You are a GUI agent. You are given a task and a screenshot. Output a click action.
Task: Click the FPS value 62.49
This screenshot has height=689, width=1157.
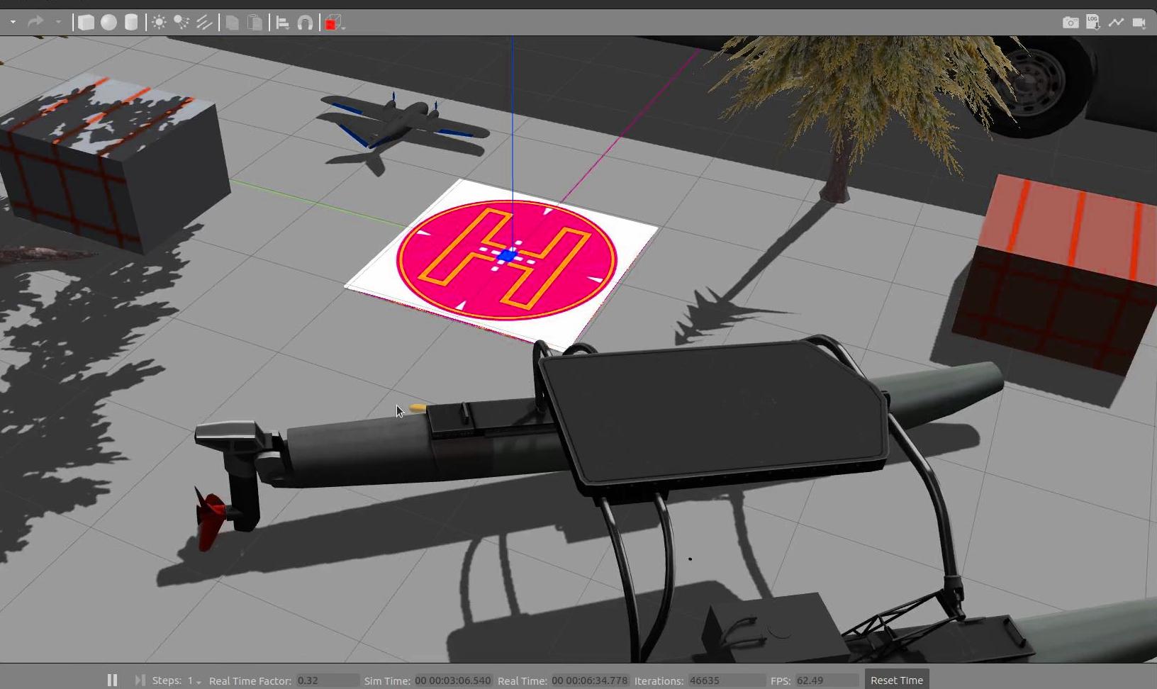point(827,680)
